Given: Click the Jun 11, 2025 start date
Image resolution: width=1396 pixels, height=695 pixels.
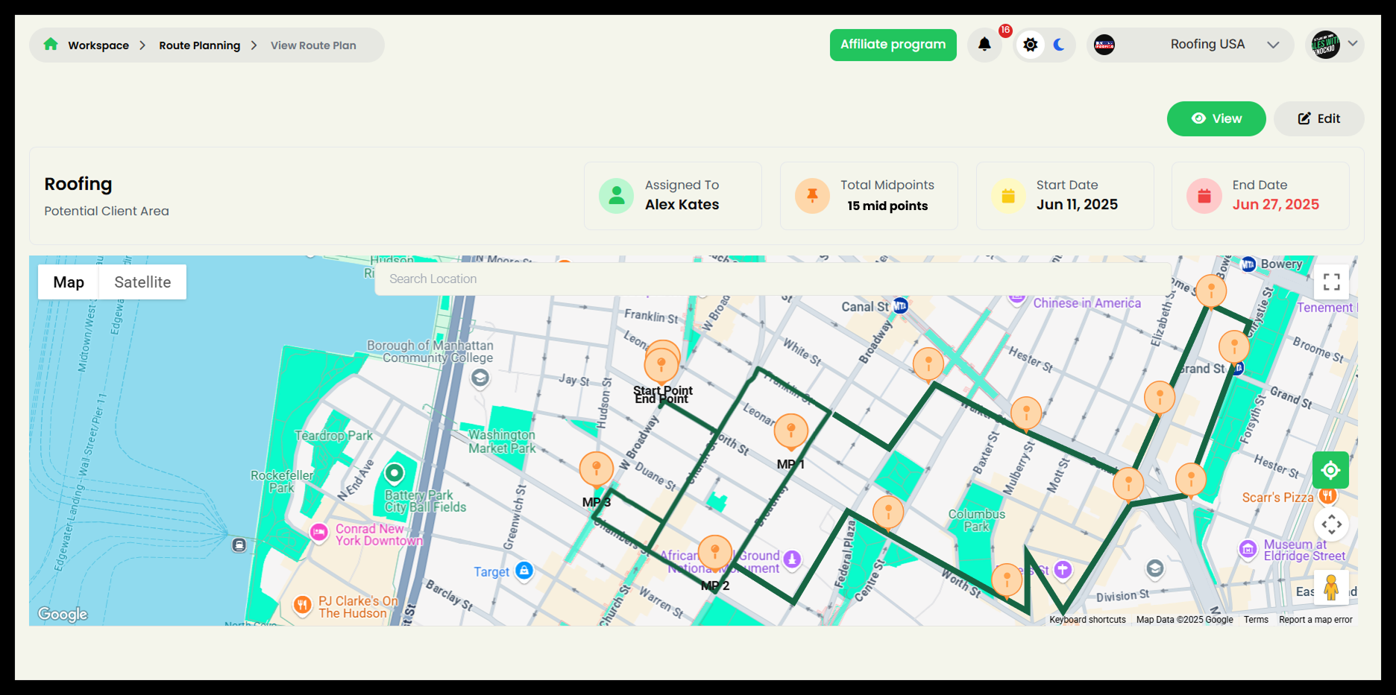Looking at the screenshot, I should pos(1077,205).
